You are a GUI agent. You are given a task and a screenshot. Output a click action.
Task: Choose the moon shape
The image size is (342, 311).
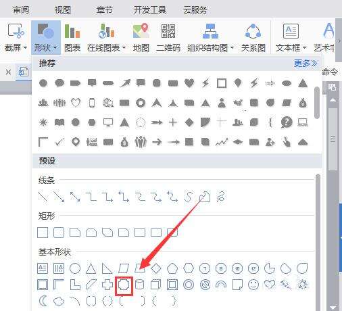pyautogui.click(x=43, y=301)
